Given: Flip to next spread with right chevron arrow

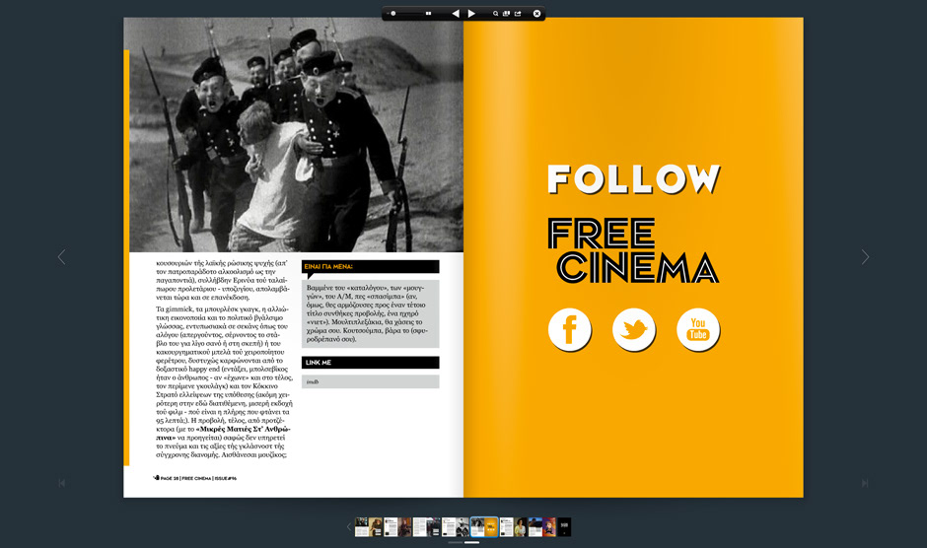Looking at the screenshot, I should click(865, 256).
